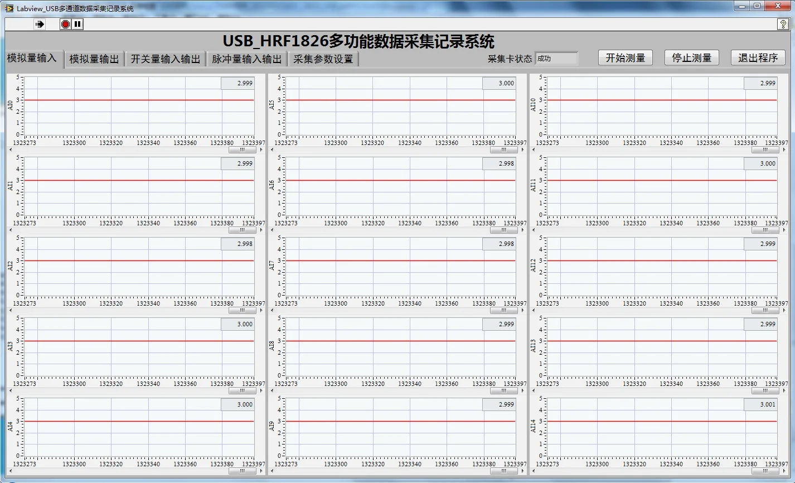Go to 脉冲量输入输出 tab

pos(247,59)
